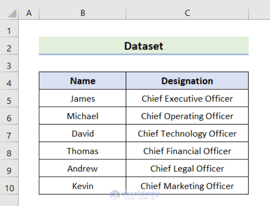Select the Chief Marketing Officer cell
The image size is (270, 206).
pyautogui.click(x=187, y=186)
